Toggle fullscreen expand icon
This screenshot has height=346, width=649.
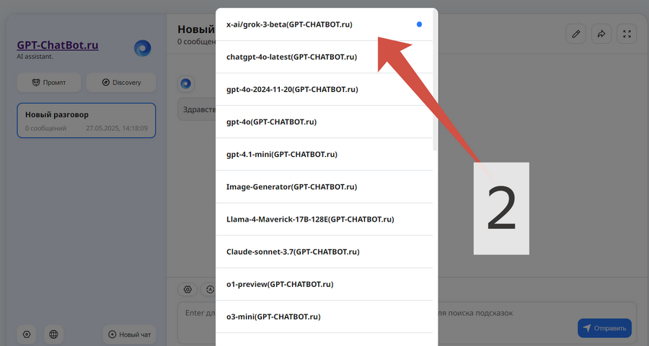(x=627, y=34)
